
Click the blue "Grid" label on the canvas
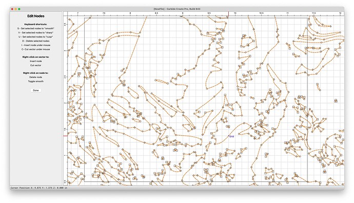click(x=231, y=136)
